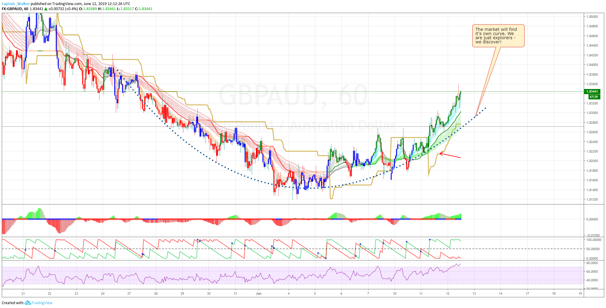
Task: Click the 0.00000 histogram scale label
Action: (592, 219)
